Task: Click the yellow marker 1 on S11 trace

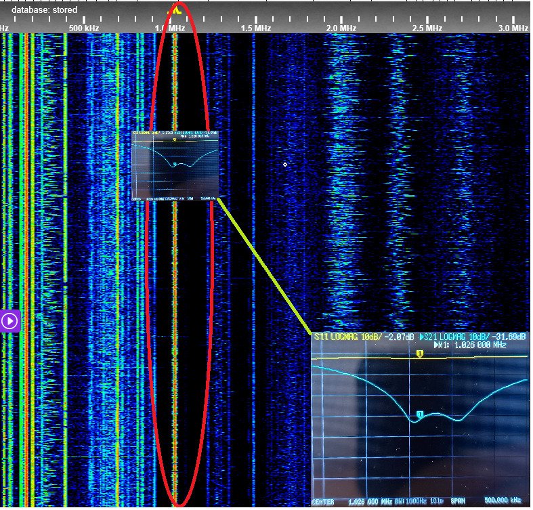Action: (419, 354)
